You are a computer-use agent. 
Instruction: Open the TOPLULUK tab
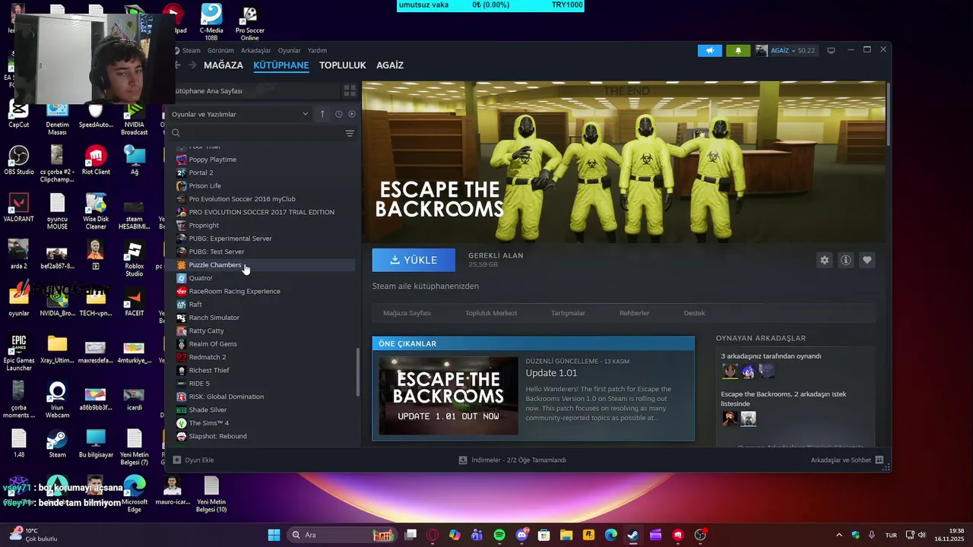coord(343,65)
